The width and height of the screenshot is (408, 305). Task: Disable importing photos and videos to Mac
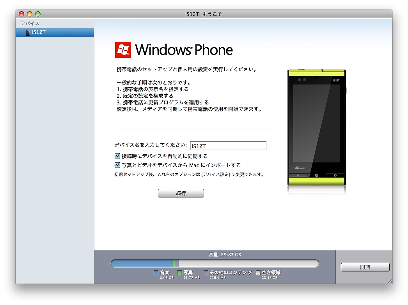tap(117, 164)
